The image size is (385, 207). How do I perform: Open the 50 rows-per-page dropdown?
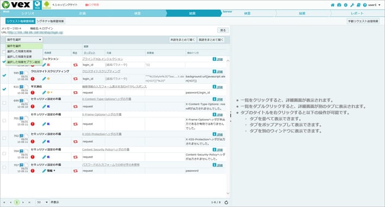42,202
